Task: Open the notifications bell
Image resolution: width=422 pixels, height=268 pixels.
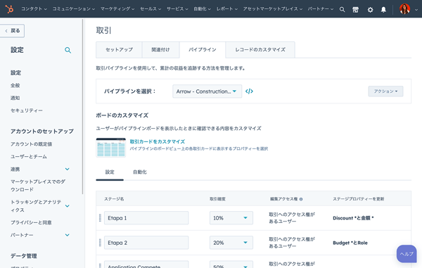Action: pos(383,10)
